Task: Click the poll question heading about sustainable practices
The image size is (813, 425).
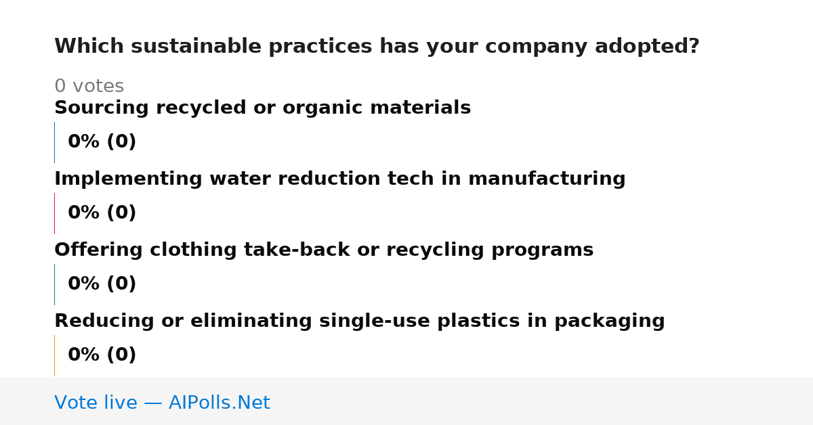Action: click(x=377, y=47)
